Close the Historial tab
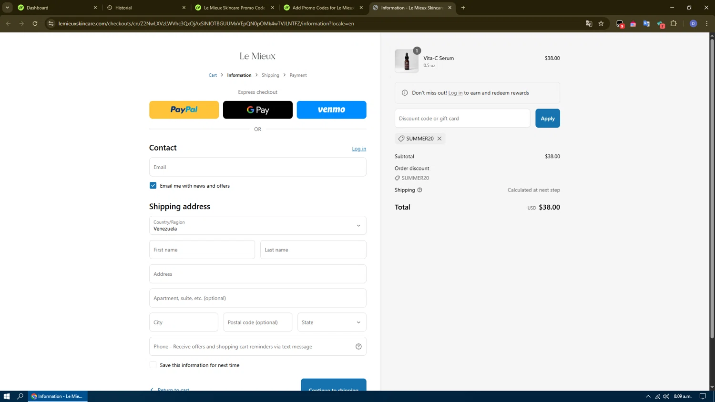Viewport: 715px width, 402px height. pos(184,8)
